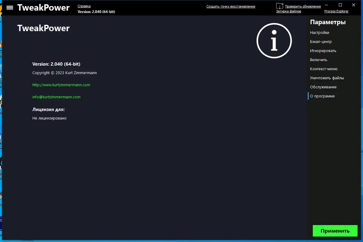Open Бэкап-центр section
Image resolution: width=363 pixels, height=242 pixels.
click(x=321, y=42)
